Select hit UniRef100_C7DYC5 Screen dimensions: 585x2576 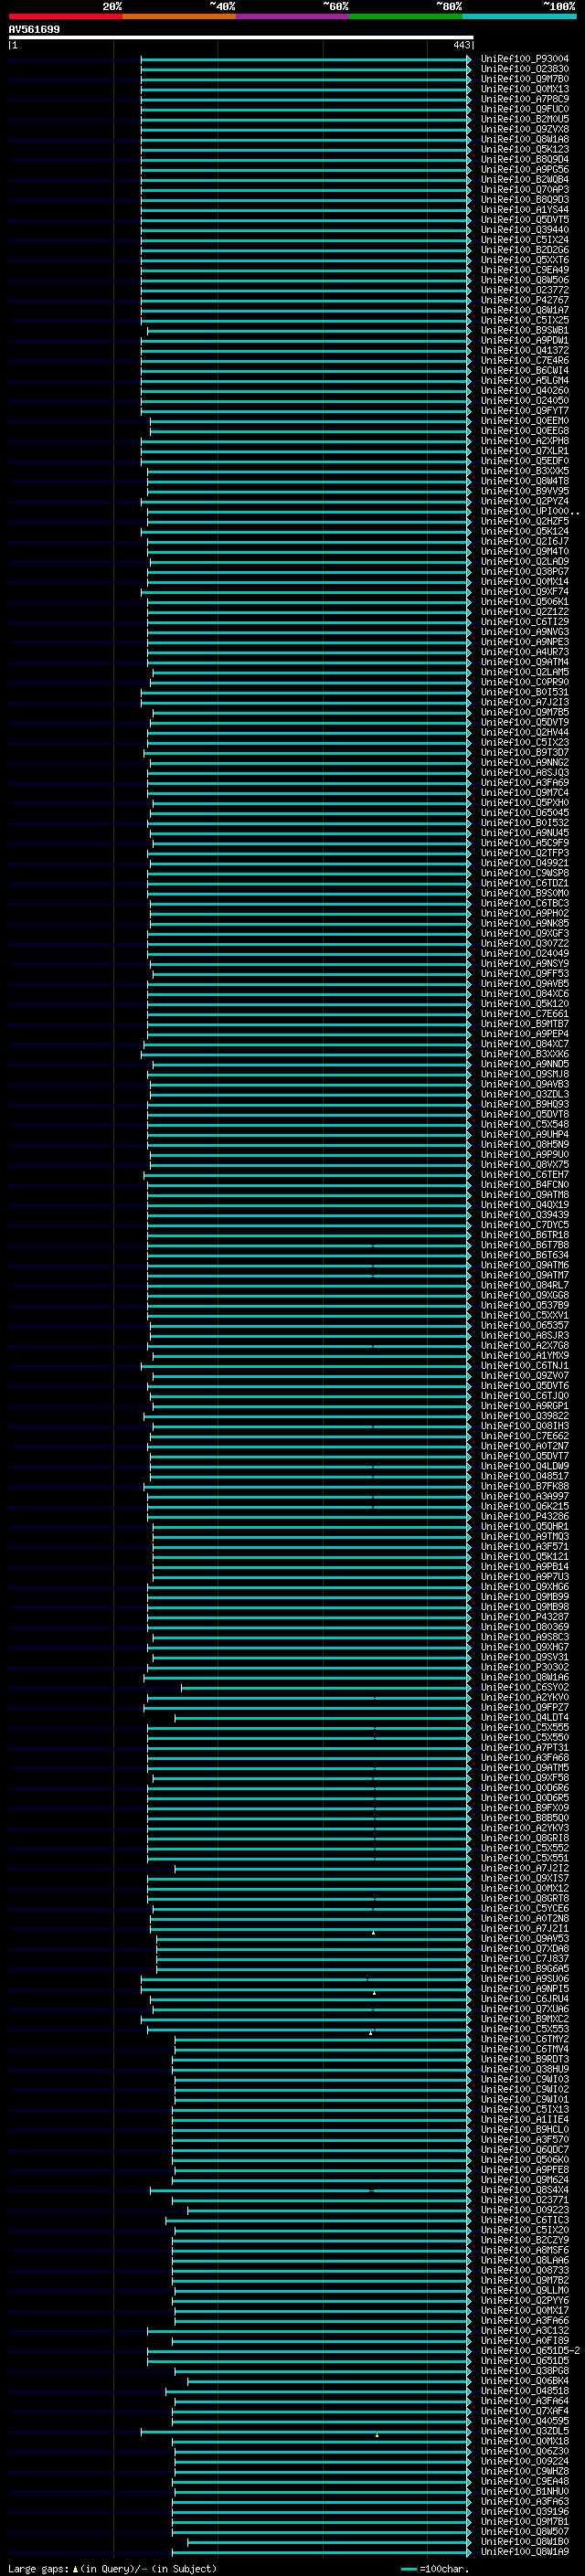coord(525,1224)
